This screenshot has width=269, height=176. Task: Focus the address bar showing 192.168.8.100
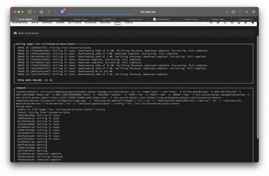pos(148,12)
